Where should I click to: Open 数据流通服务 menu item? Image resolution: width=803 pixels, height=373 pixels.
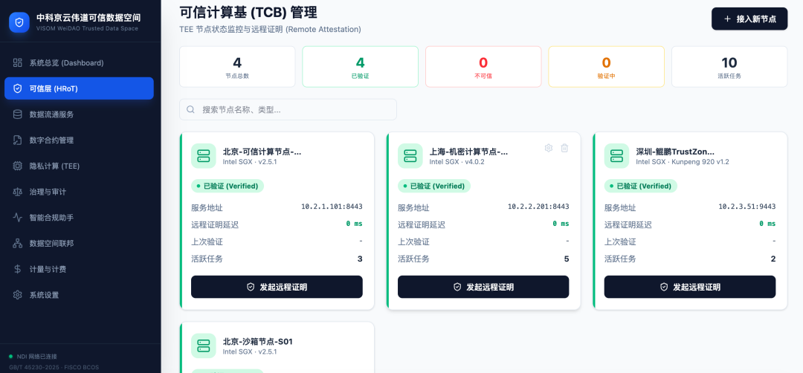tap(79, 114)
